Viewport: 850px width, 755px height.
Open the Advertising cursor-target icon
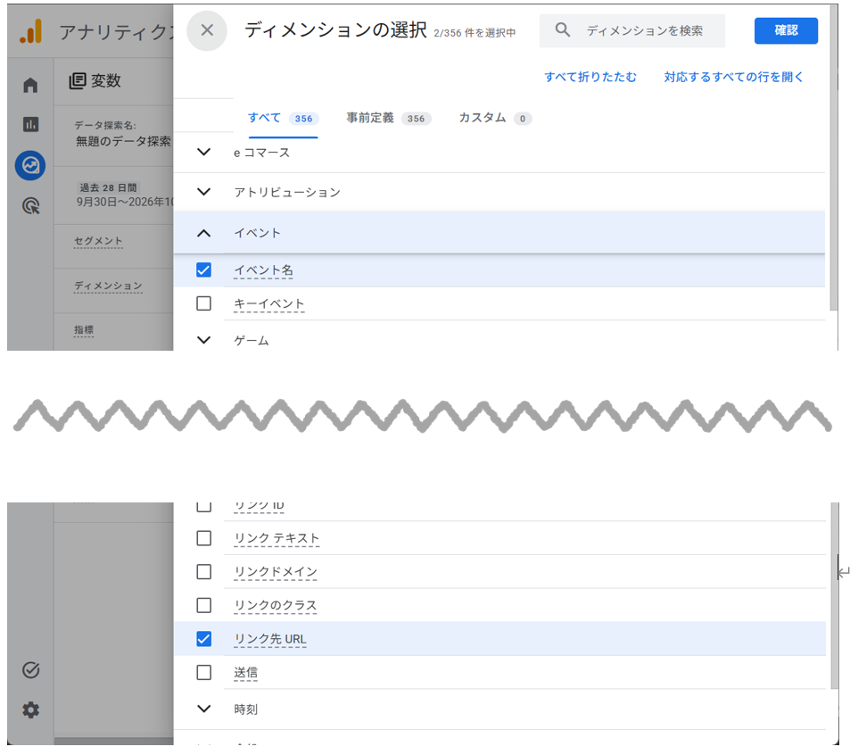point(31,206)
